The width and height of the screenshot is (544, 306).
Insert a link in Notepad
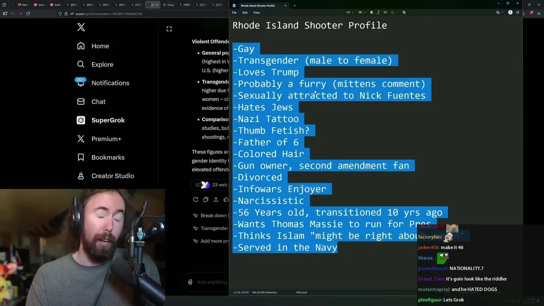coord(385,12)
